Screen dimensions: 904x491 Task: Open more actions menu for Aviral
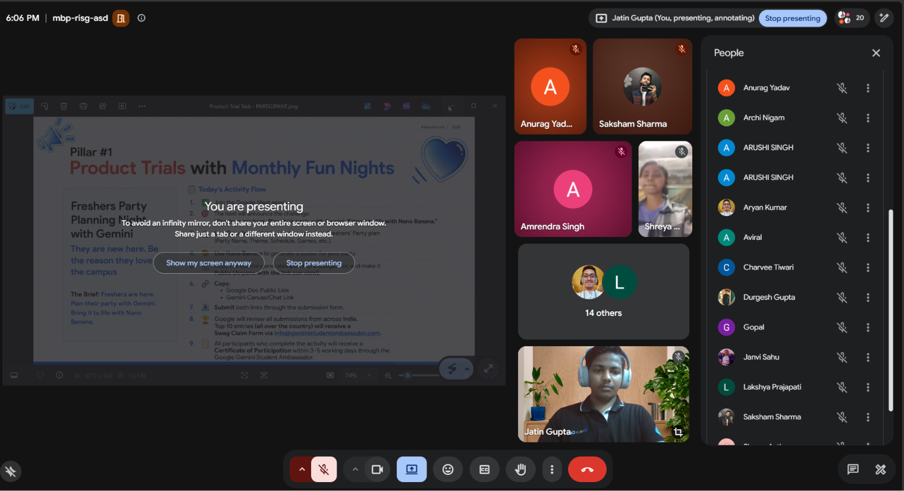point(868,237)
